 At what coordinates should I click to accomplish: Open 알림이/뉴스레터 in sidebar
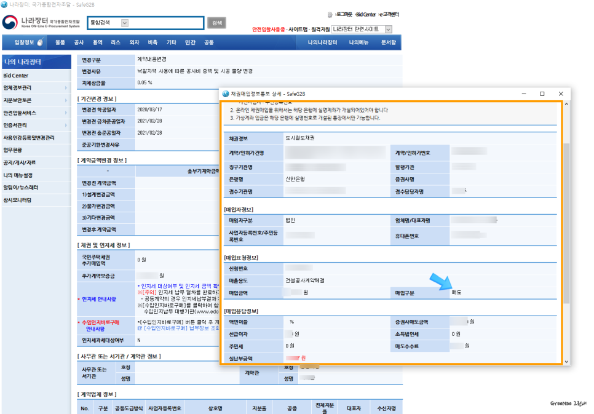tap(21, 188)
